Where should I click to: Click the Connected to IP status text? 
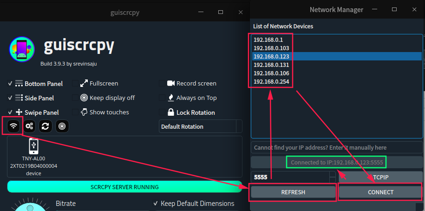click(x=337, y=163)
